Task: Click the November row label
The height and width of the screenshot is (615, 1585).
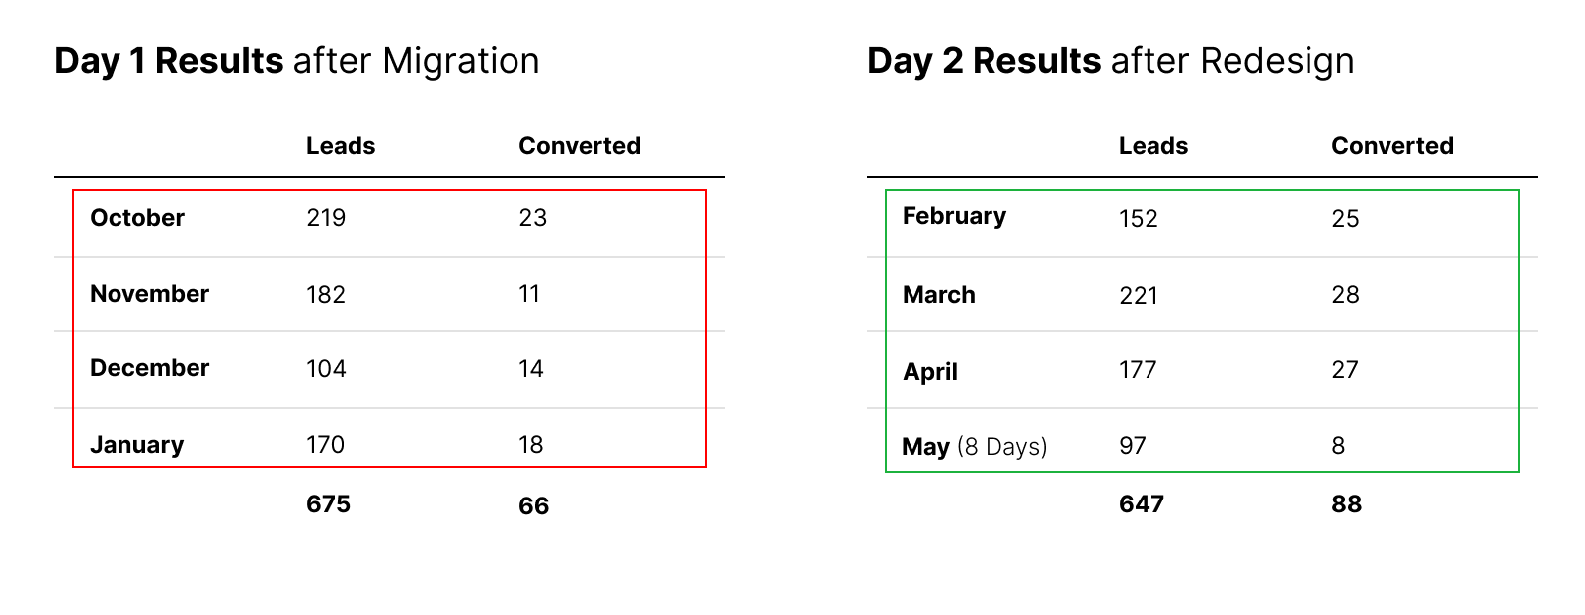Action: [149, 294]
